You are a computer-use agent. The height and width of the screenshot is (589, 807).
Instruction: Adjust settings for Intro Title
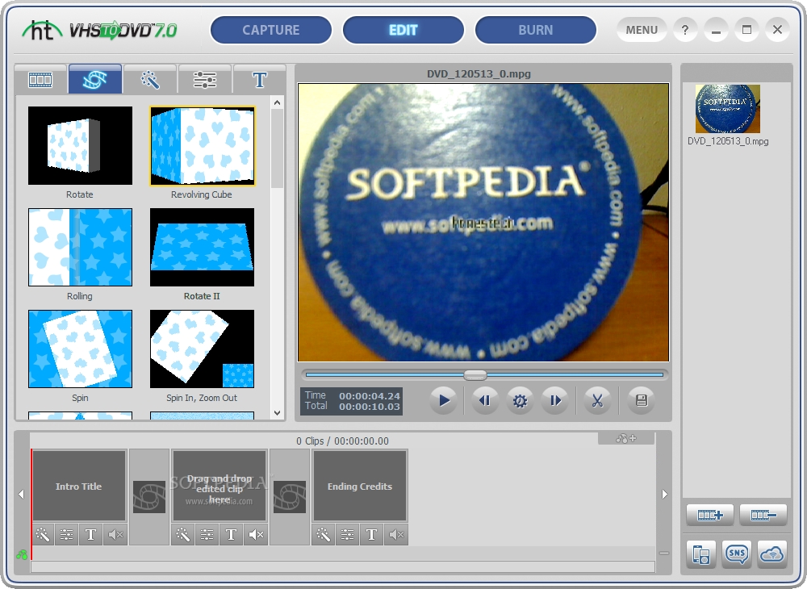[x=67, y=535]
